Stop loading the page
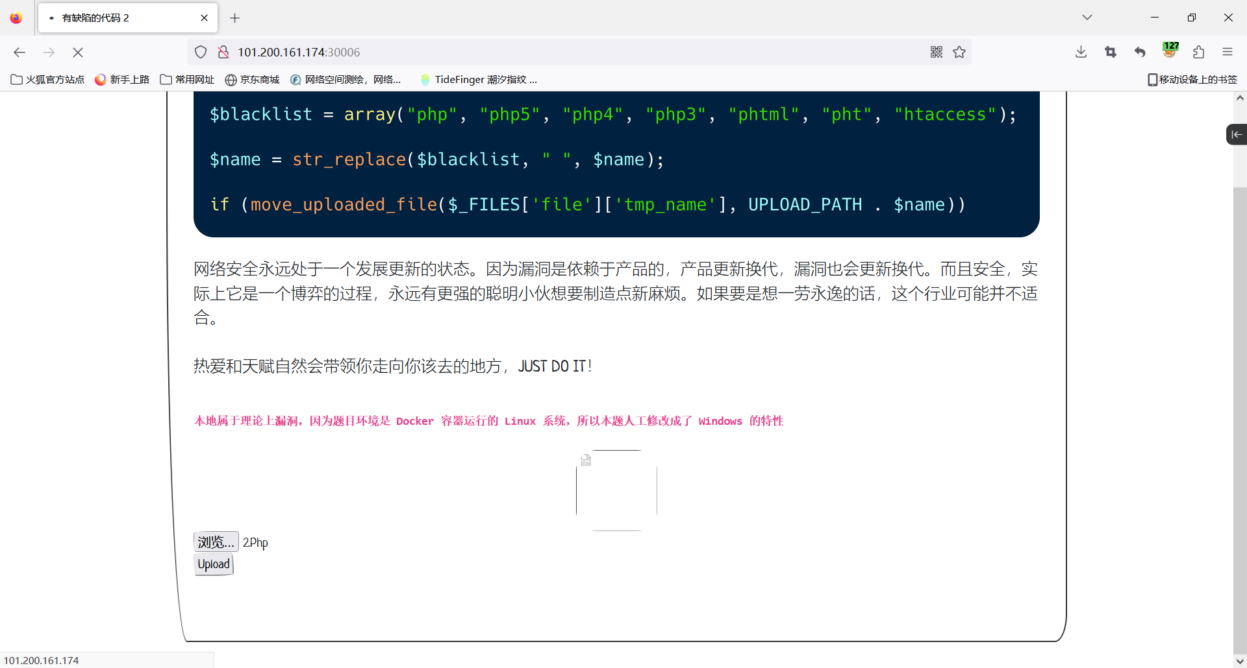Image resolution: width=1247 pixels, height=668 pixels. pos(78,53)
